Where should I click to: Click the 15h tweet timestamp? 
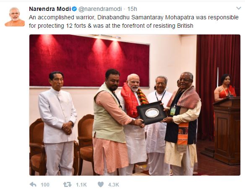coord(132,9)
